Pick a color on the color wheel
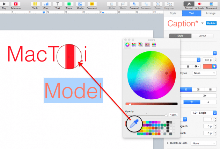Image resolution: width=220 pixels, height=149 pixels. point(152,75)
